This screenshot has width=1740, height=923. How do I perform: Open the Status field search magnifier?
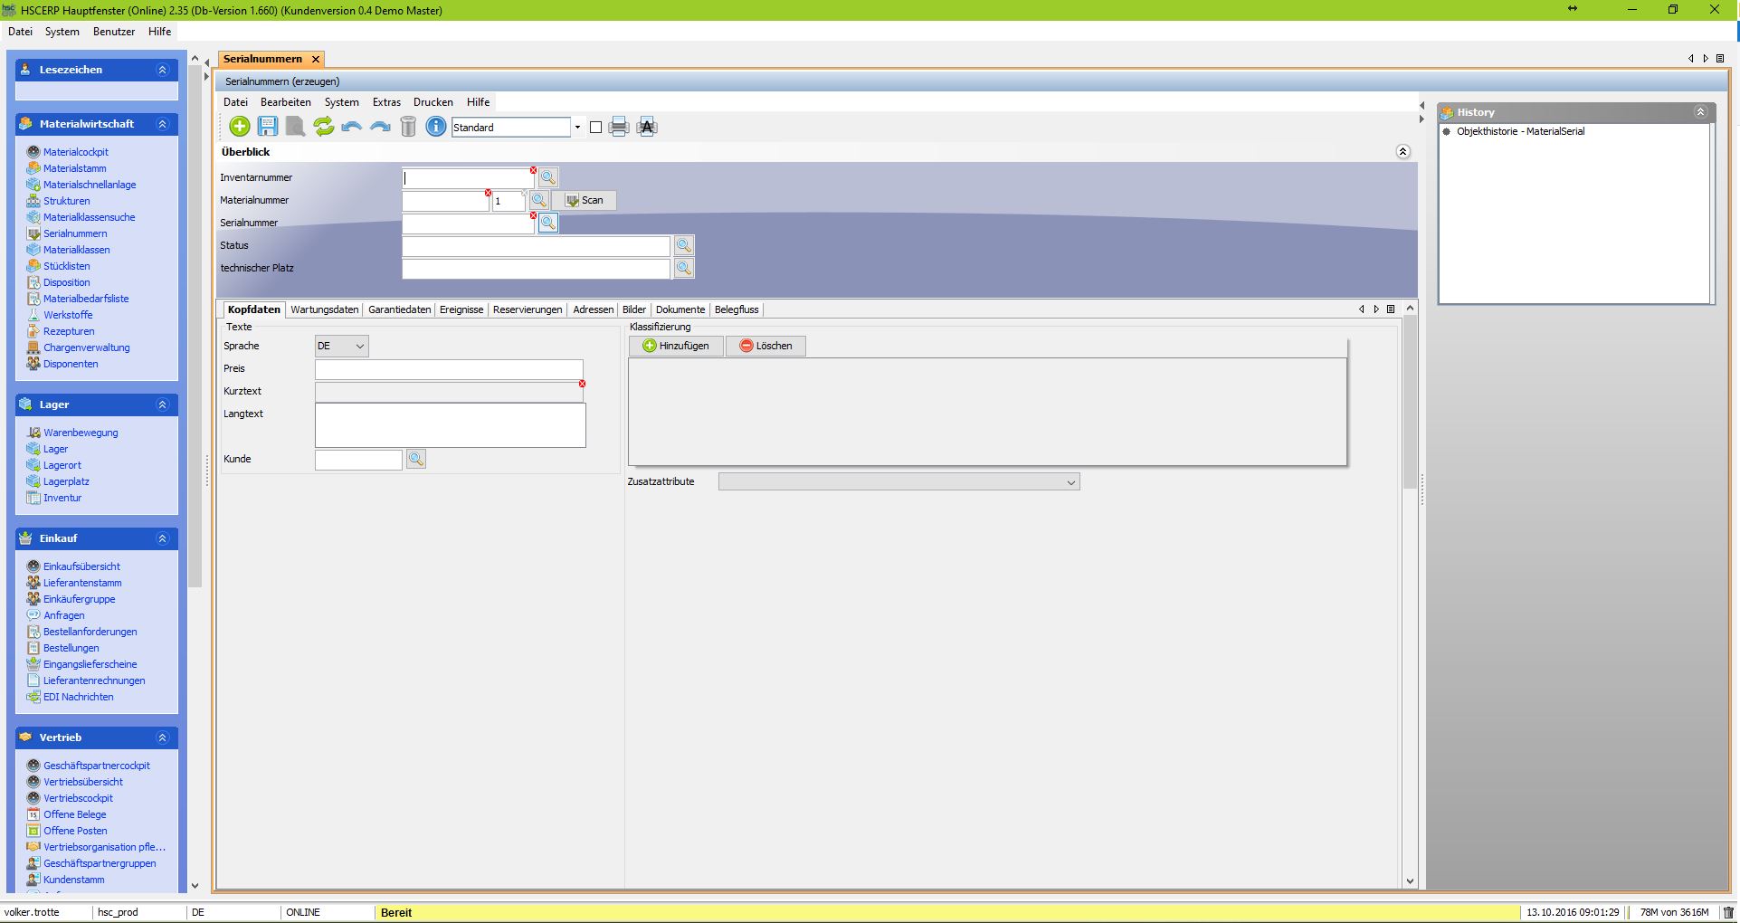(x=684, y=245)
